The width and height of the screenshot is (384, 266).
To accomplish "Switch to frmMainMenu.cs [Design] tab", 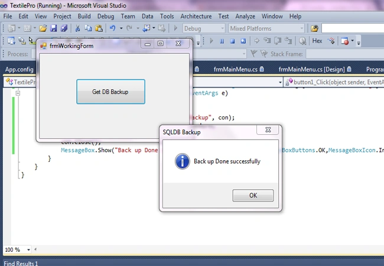I will point(312,70).
